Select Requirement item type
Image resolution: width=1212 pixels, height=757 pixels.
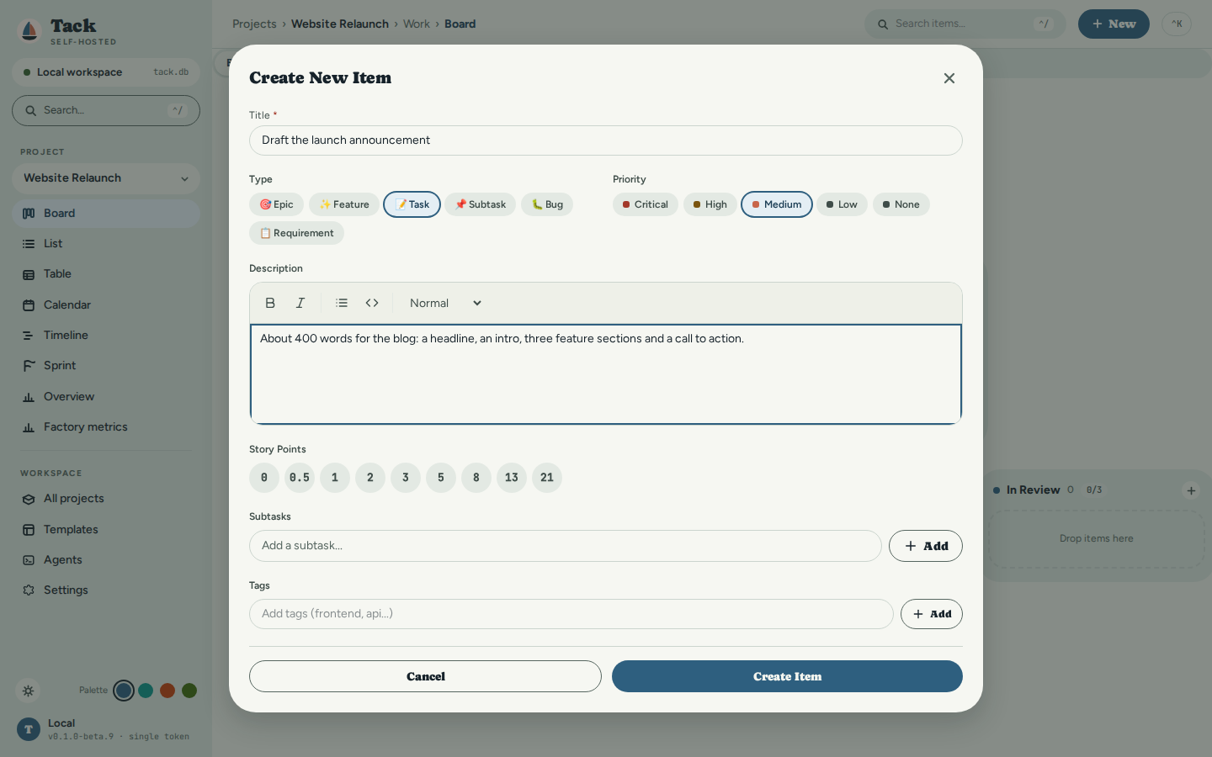[296, 233]
